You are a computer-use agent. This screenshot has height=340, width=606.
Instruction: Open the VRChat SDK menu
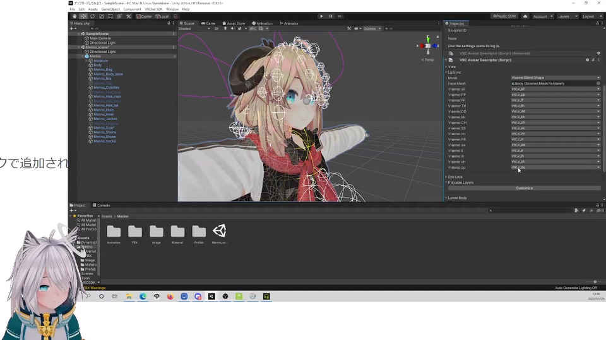pyautogui.click(x=153, y=9)
